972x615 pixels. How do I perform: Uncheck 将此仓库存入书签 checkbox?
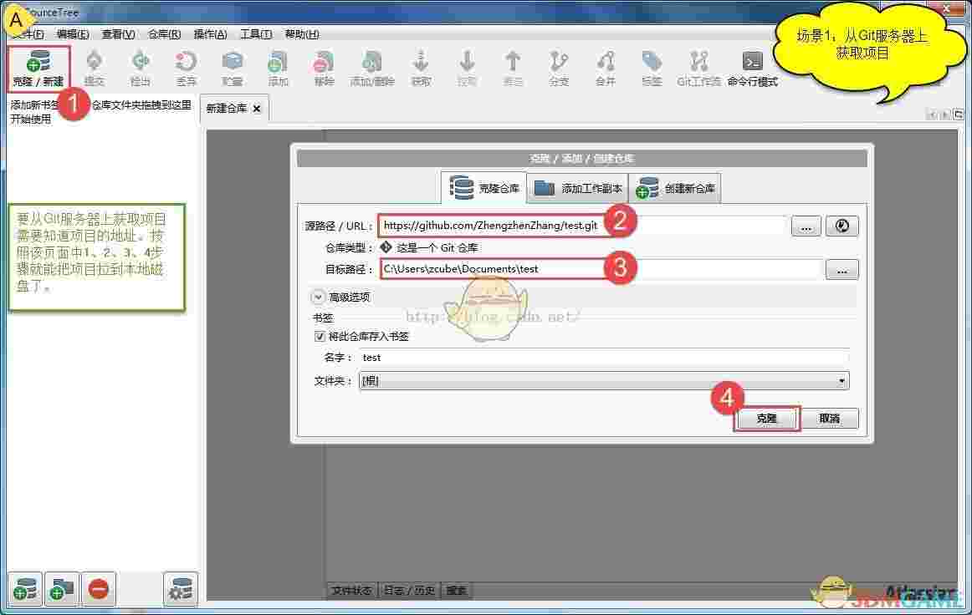(320, 336)
